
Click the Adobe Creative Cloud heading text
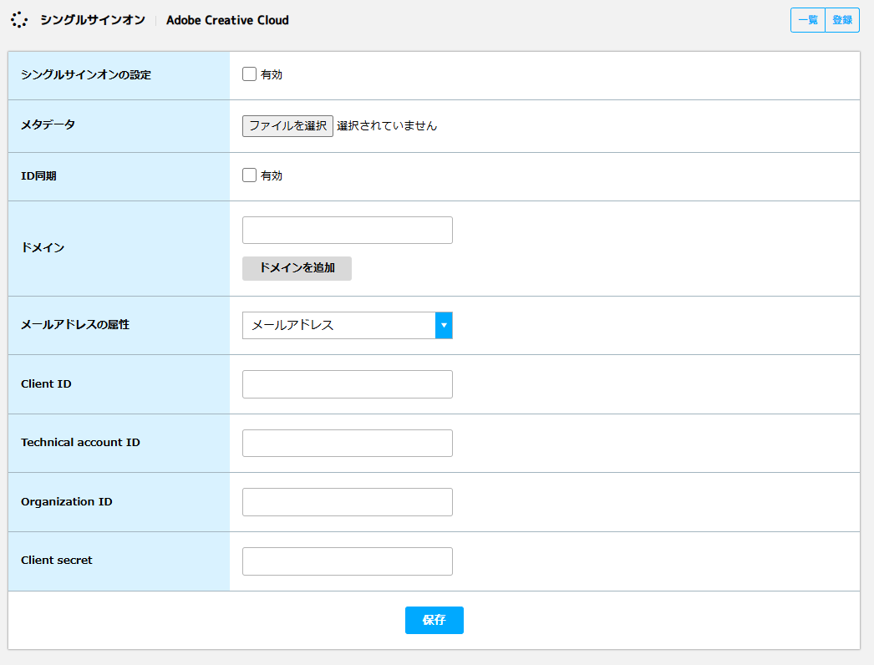click(x=227, y=20)
